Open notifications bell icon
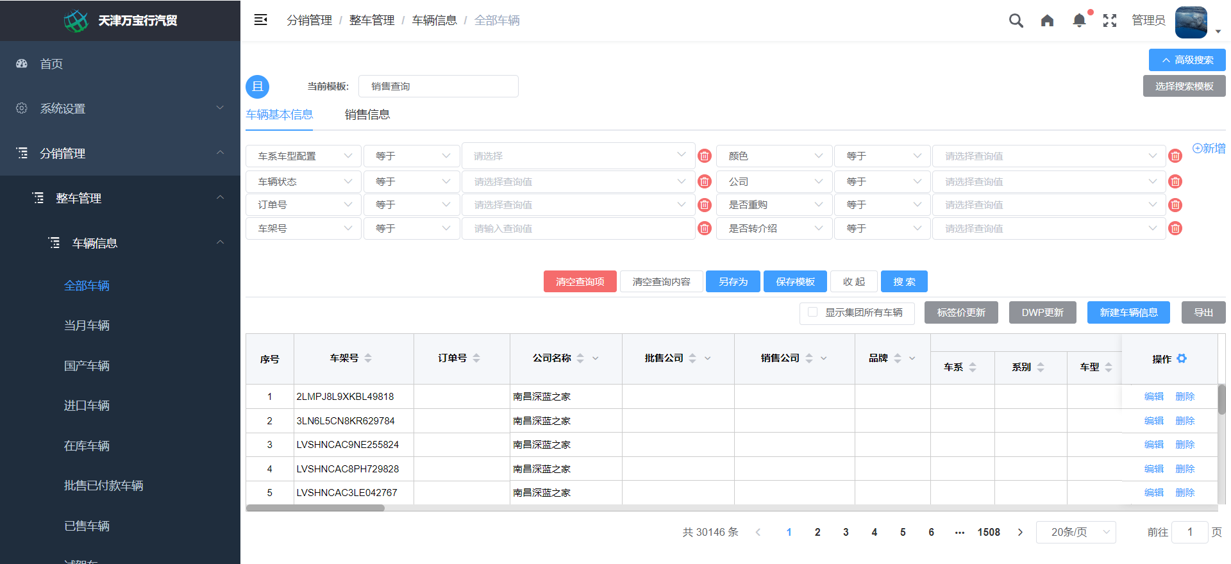1231x564 pixels. [x=1079, y=21]
